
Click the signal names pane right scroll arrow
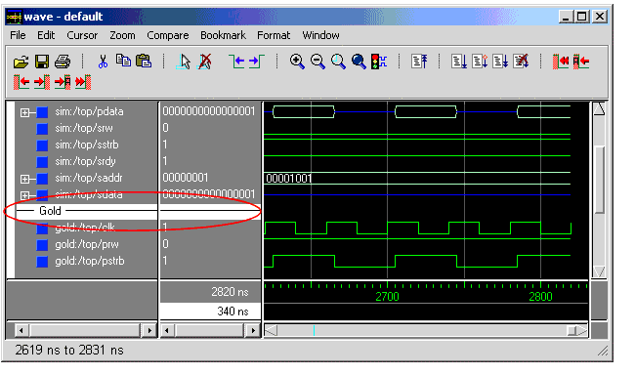149,330
